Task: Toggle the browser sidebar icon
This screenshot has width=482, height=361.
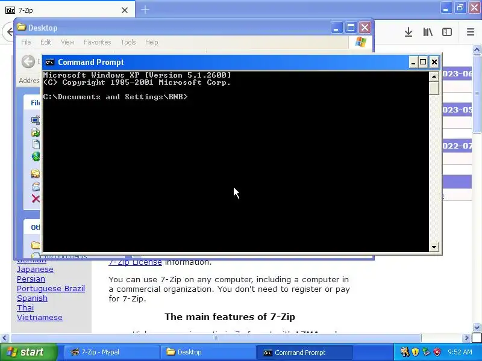Action: click(446, 32)
